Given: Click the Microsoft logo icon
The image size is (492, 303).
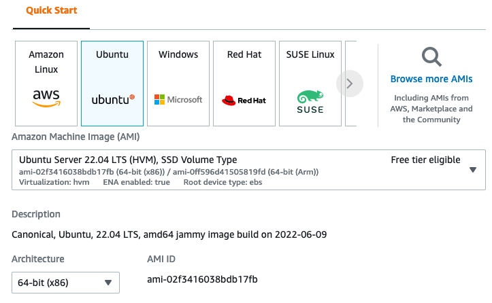Looking at the screenshot, I should click(x=178, y=100).
